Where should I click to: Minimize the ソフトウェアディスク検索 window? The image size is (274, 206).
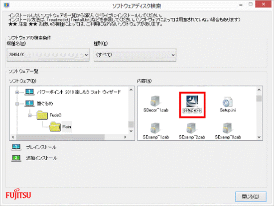pos(241,4)
